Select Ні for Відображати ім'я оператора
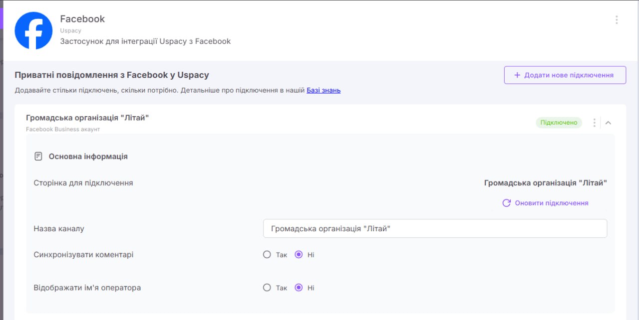Viewport: 639px width, 320px height. pyautogui.click(x=299, y=288)
